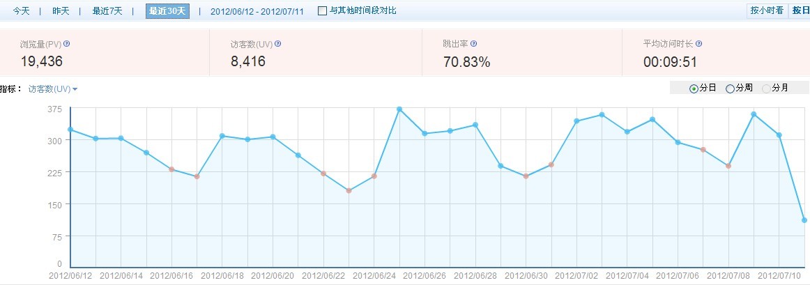The image size is (810, 285).
Task: Select the 分周 radio button
Action: (730, 88)
